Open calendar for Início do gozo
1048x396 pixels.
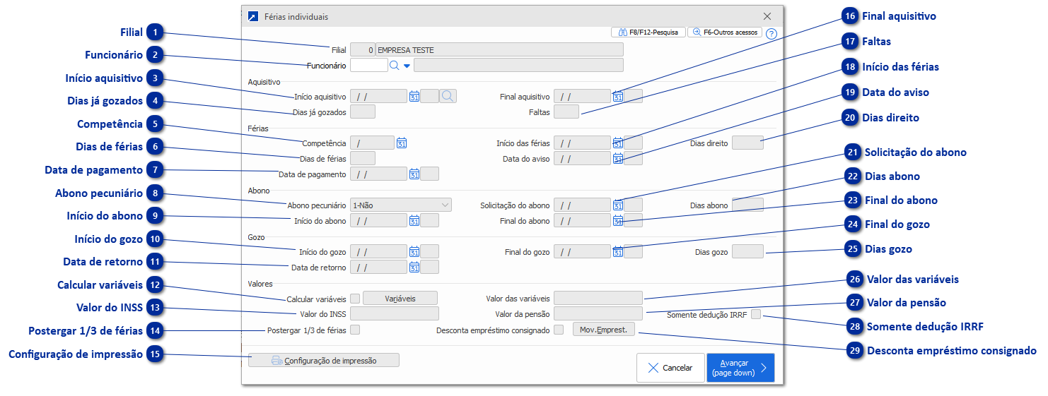pyautogui.click(x=415, y=251)
